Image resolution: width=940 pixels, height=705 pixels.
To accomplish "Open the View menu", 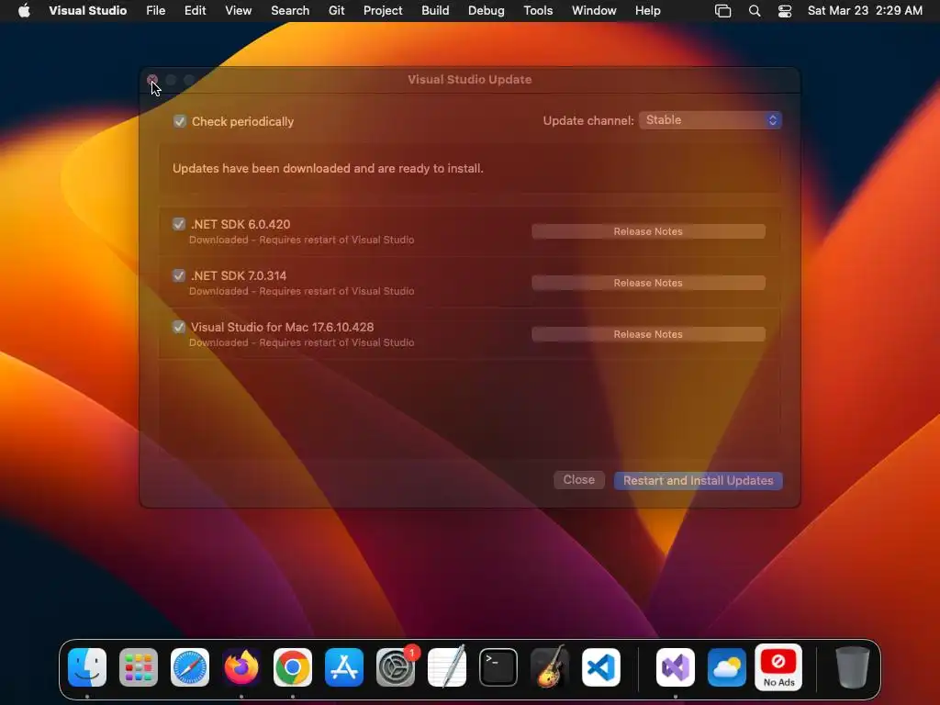I will [239, 11].
